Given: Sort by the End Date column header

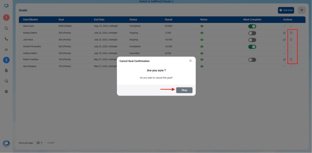Looking at the screenshot, I should click(99, 20).
